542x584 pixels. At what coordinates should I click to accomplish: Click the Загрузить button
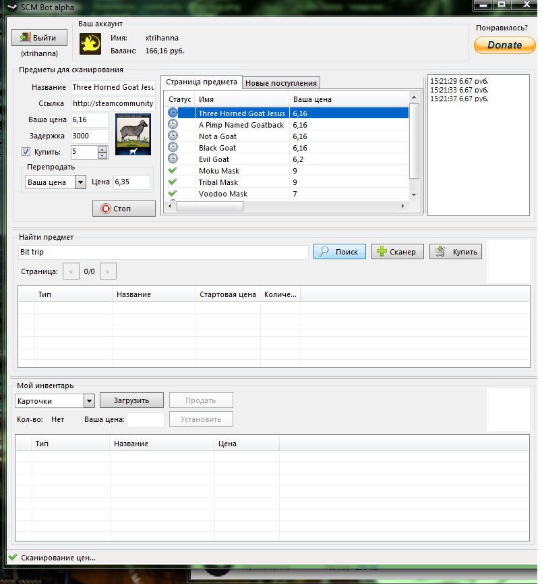(x=131, y=400)
